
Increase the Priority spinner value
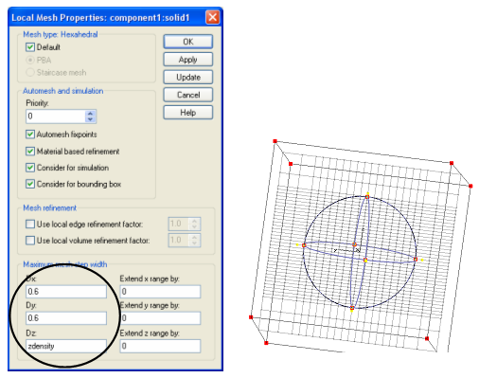pyautogui.click(x=90, y=113)
